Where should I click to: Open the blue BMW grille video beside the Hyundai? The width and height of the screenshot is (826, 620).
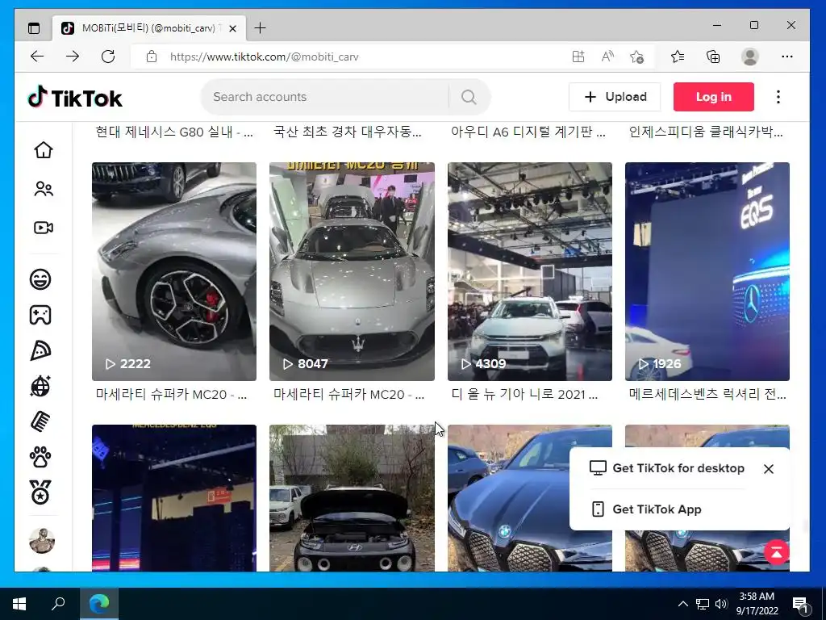(x=530, y=498)
